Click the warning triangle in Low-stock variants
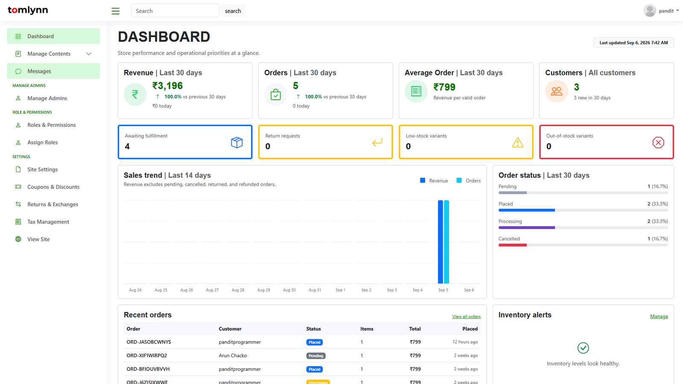This screenshot has height=384, width=683. (x=518, y=142)
